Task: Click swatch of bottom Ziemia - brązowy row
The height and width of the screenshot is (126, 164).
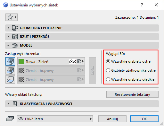Action: (21, 80)
